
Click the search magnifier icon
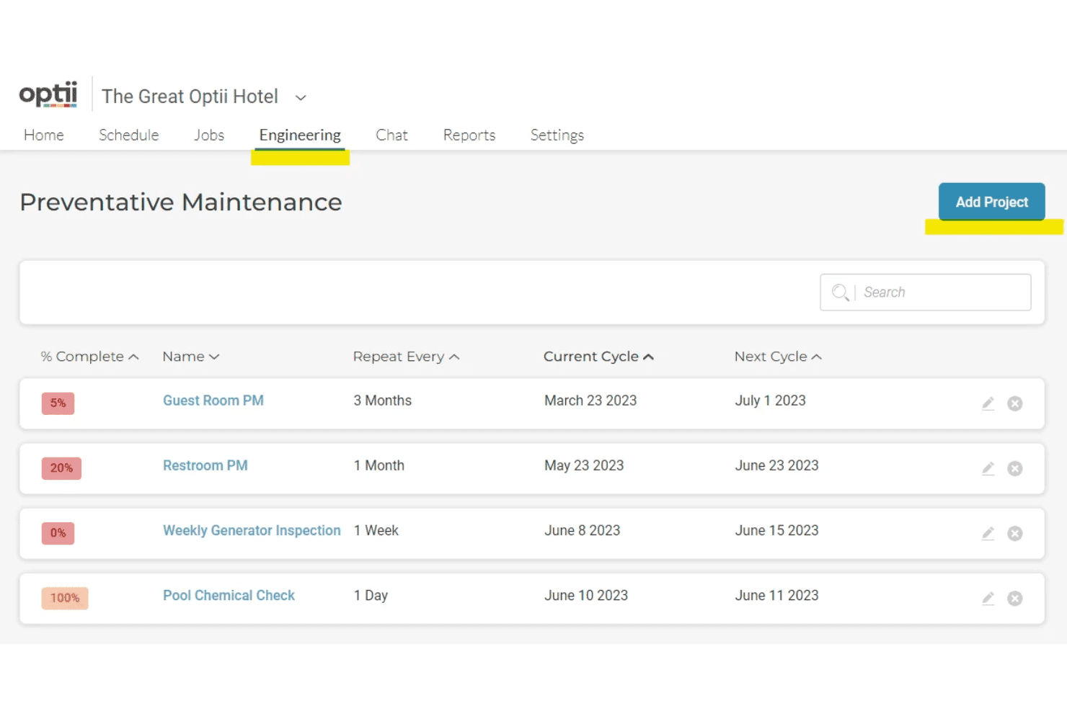tap(840, 292)
